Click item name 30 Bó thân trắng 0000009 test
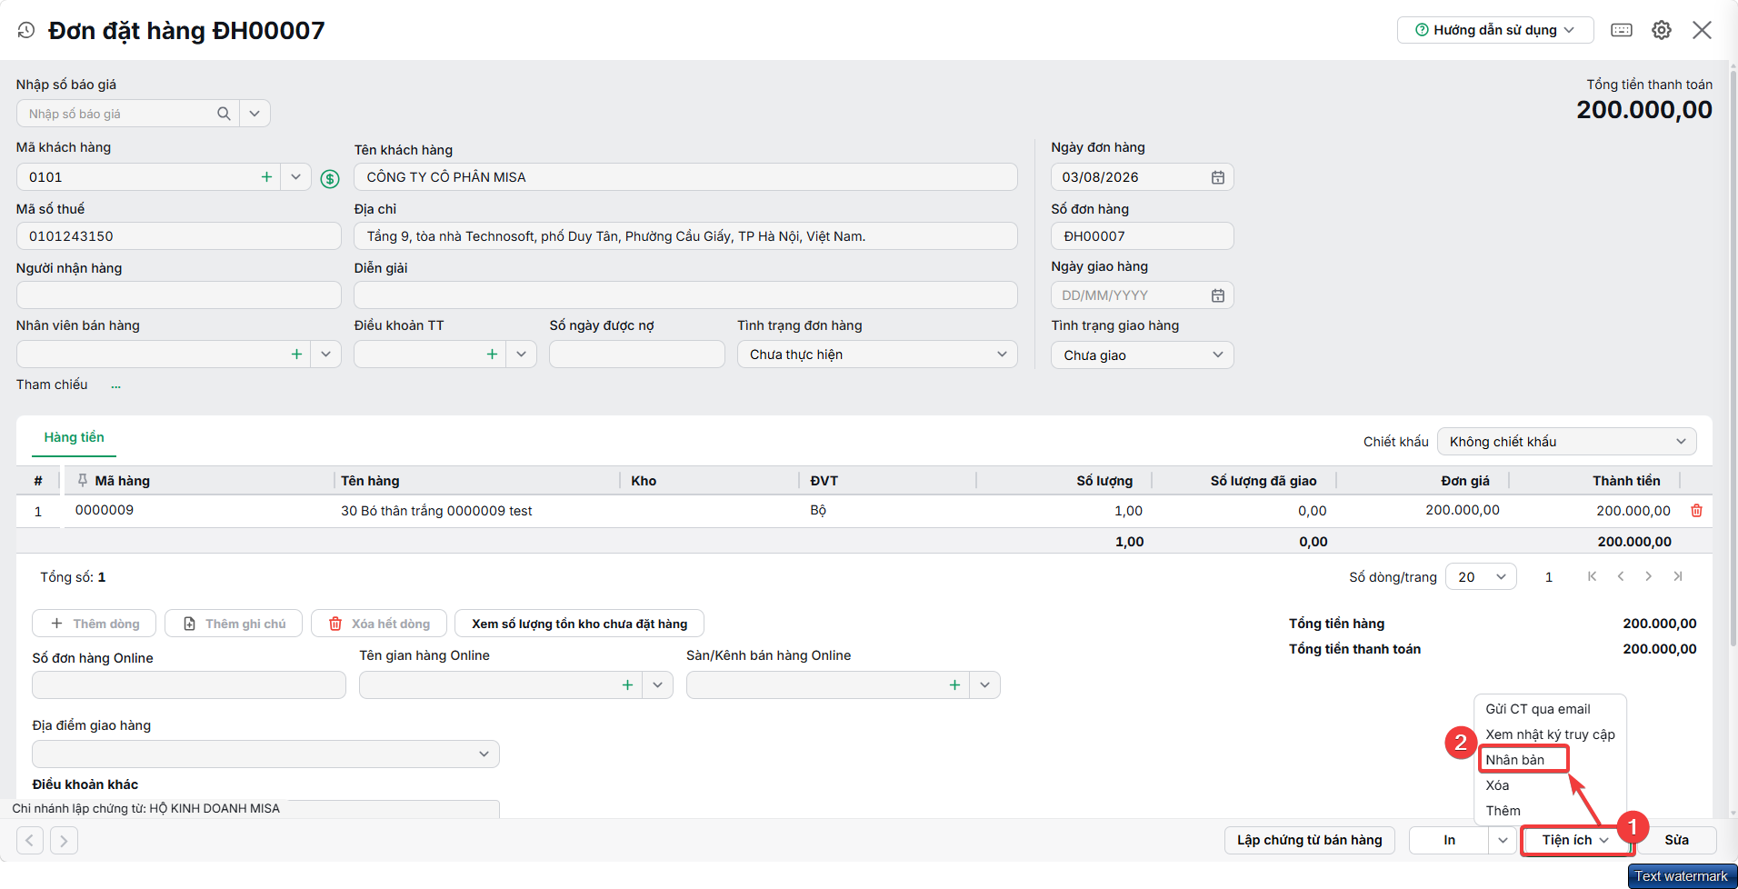This screenshot has width=1738, height=889. 436,511
